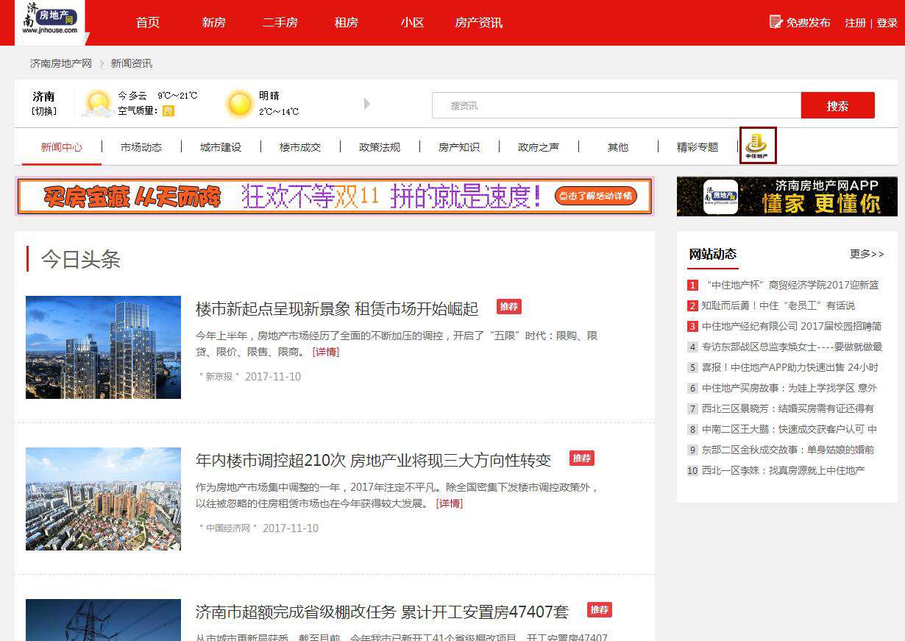
Task: Click the 搜资讯 search input field
Action: click(x=616, y=105)
